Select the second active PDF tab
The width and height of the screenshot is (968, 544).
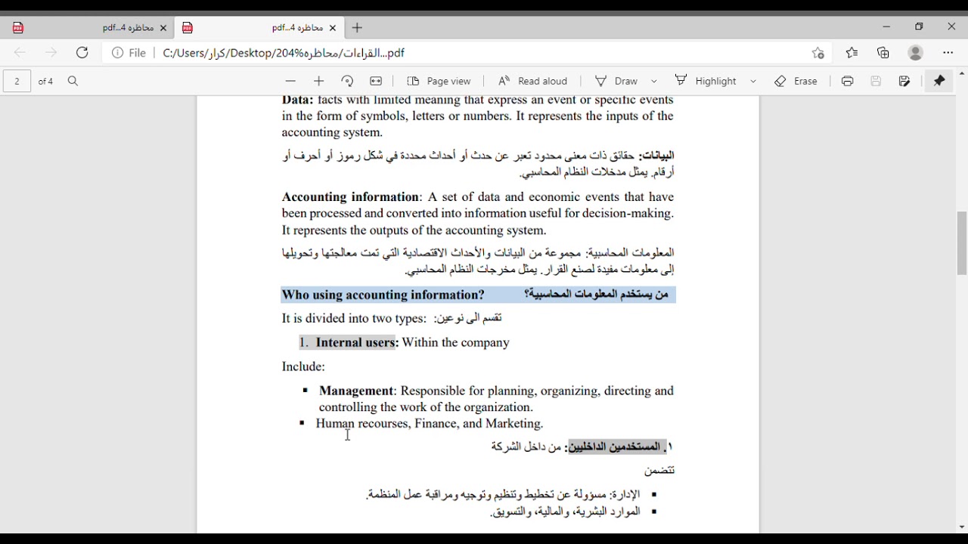coord(259,28)
